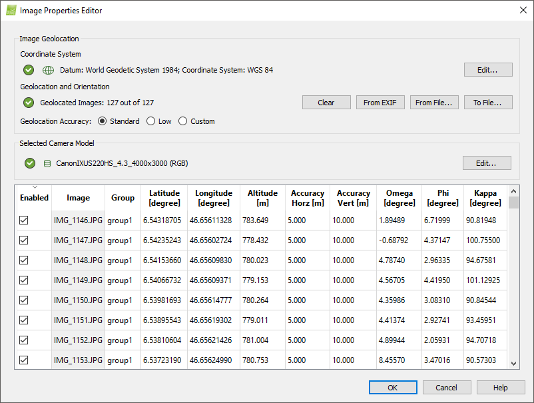This screenshot has height=403, width=534.
Task: Click the scrollbar down arrow in the image table
Action: tap(513, 365)
